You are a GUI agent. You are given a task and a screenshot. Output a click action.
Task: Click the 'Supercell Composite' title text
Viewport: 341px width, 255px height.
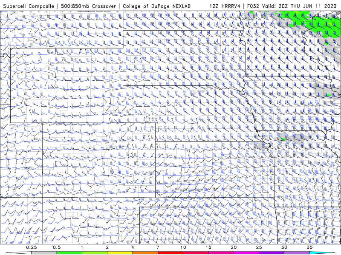(x=29, y=6)
